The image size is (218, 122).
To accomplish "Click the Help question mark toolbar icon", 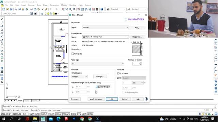I will 102,9.
